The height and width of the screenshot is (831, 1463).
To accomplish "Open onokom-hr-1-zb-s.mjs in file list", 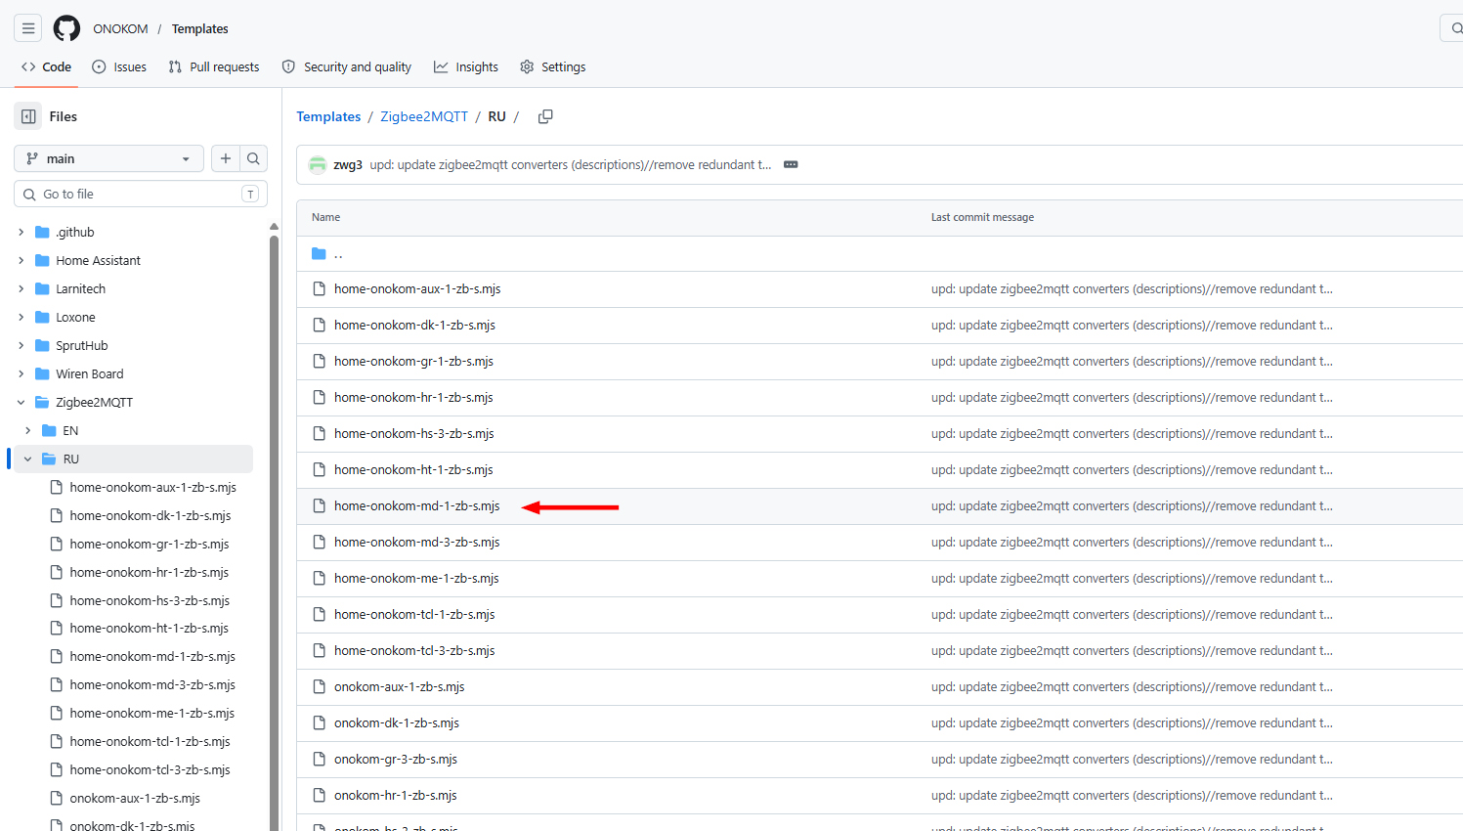I will point(396,796).
